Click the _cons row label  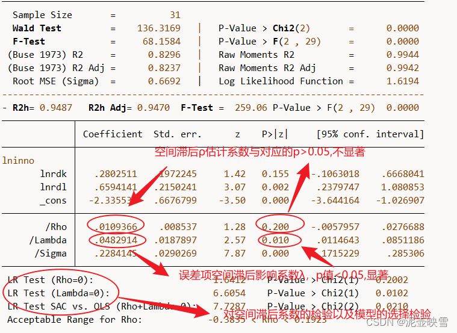(x=54, y=201)
